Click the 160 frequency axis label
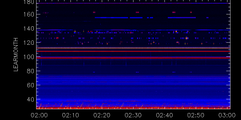The width and height of the screenshot is (241, 120). (x=29, y=14)
